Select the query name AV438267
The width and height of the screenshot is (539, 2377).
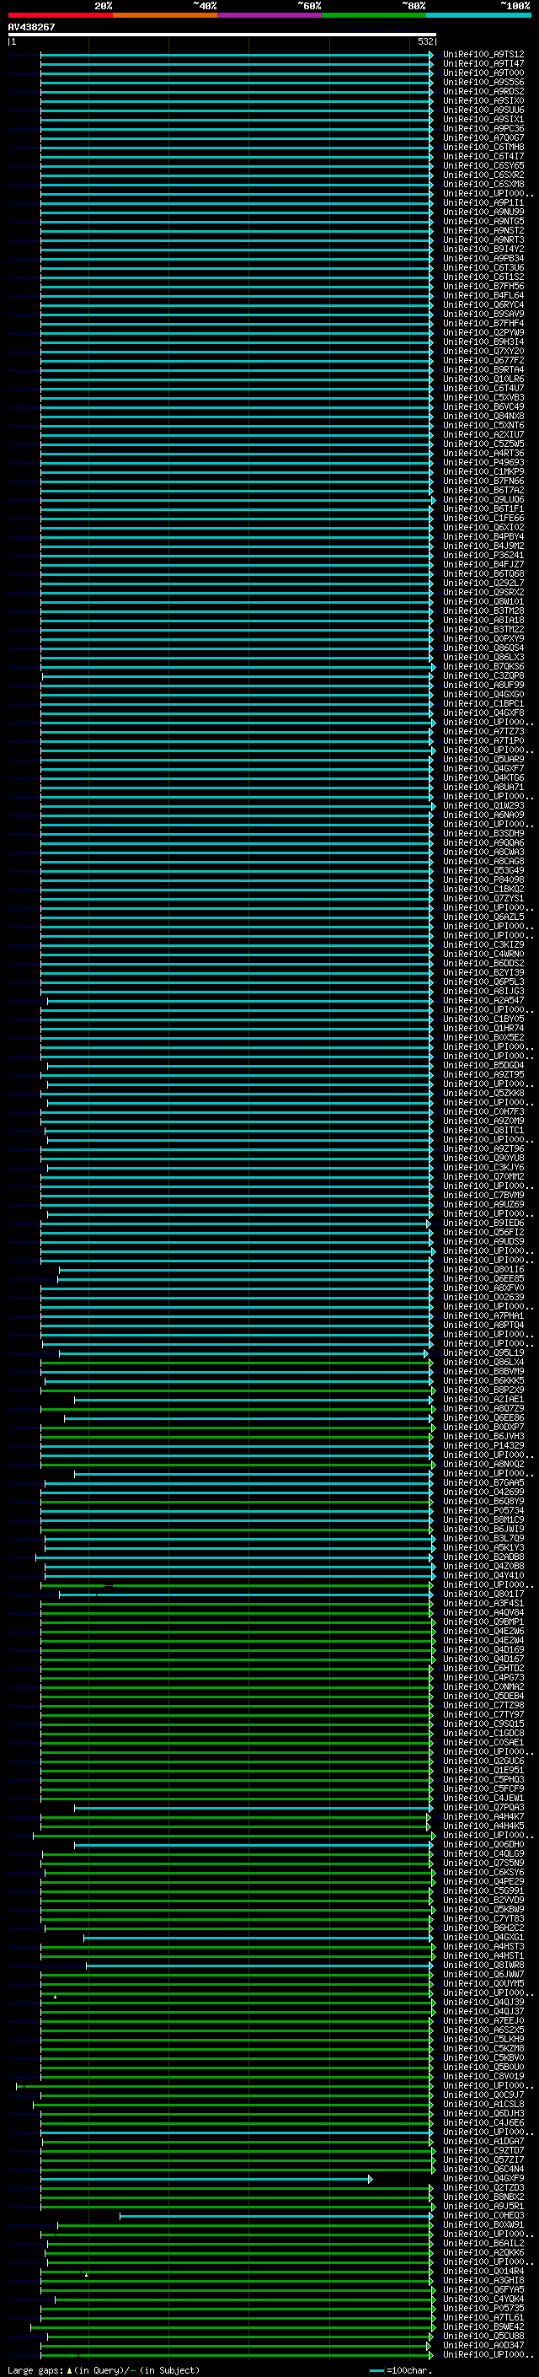point(31,27)
